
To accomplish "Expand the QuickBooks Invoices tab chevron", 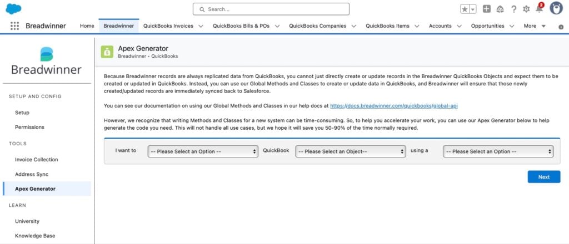I will 201,26.
